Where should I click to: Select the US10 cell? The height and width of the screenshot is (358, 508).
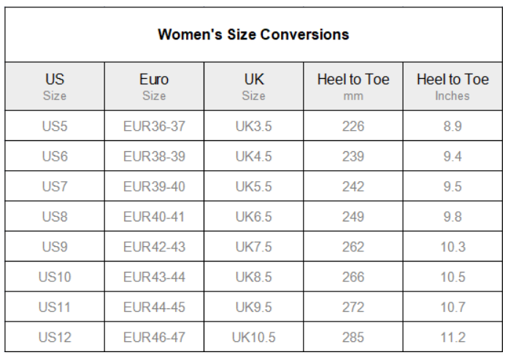[x=55, y=277]
